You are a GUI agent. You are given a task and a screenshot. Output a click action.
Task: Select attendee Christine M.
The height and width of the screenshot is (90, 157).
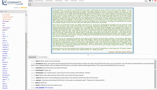6,75
